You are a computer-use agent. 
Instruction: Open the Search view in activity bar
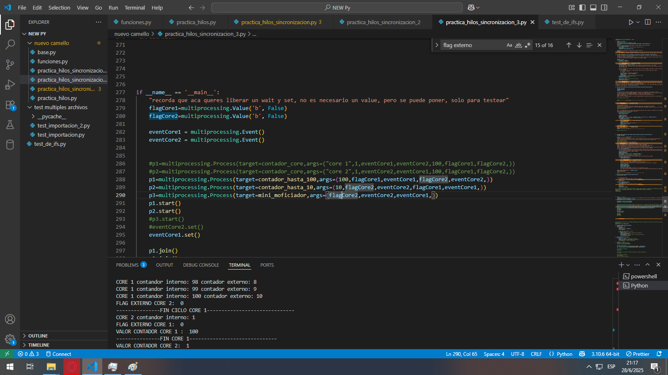point(10,45)
